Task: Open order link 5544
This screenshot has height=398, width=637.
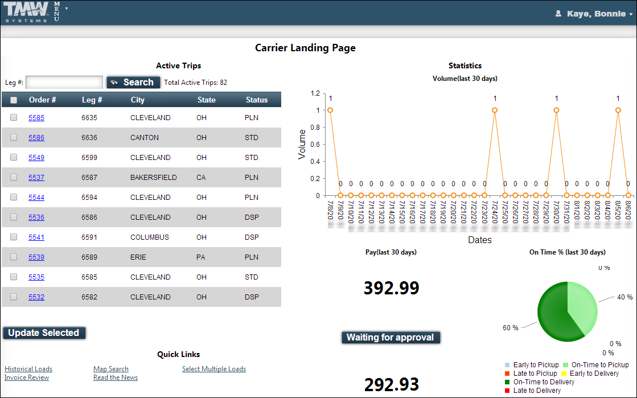Action: (x=36, y=197)
